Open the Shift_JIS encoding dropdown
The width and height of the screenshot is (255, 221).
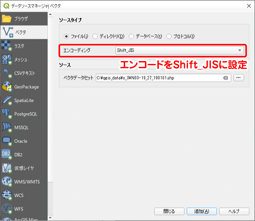180,50
